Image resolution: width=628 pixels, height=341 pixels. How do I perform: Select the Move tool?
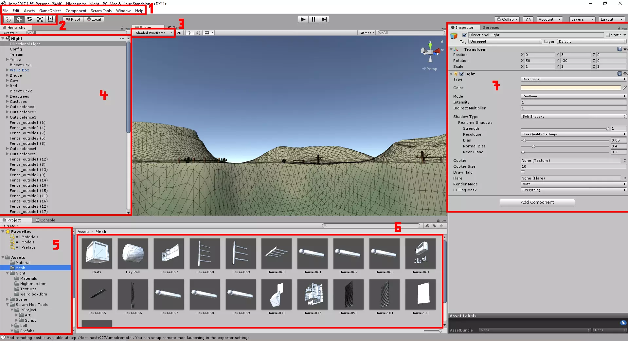coord(19,19)
